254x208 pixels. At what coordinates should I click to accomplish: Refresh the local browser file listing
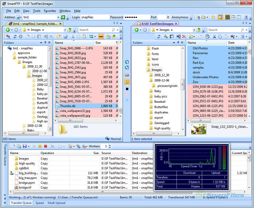point(159,36)
